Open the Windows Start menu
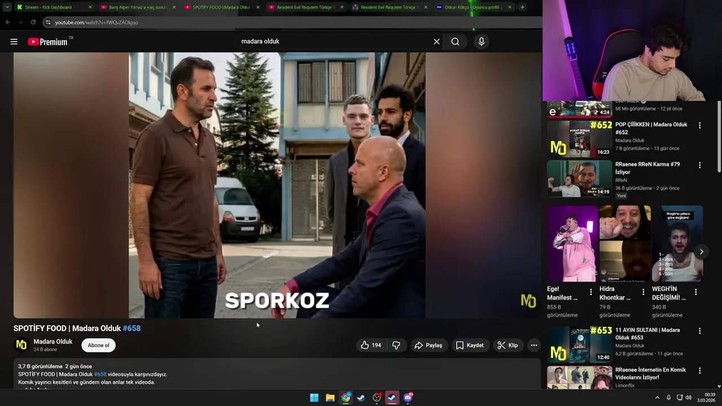 coord(314,398)
